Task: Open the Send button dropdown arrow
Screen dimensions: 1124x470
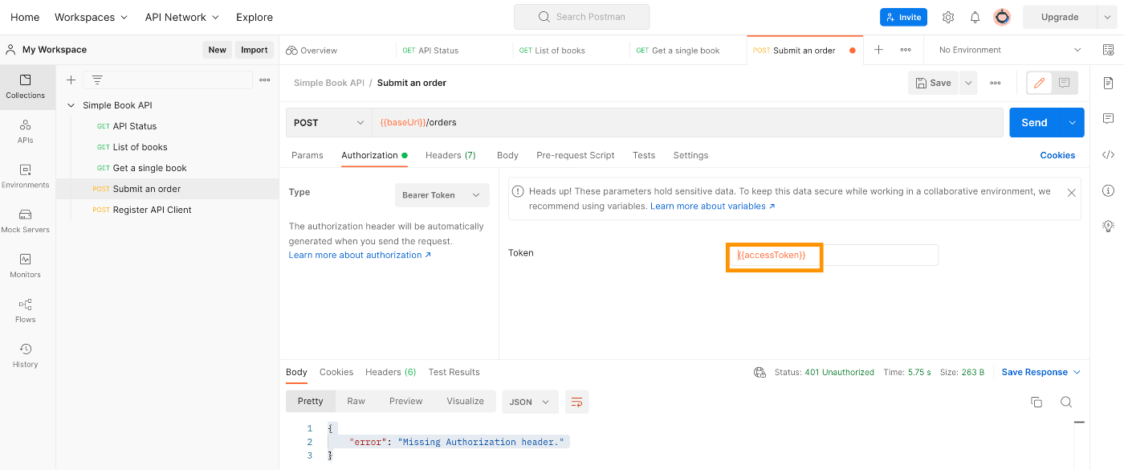Action: point(1072,123)
